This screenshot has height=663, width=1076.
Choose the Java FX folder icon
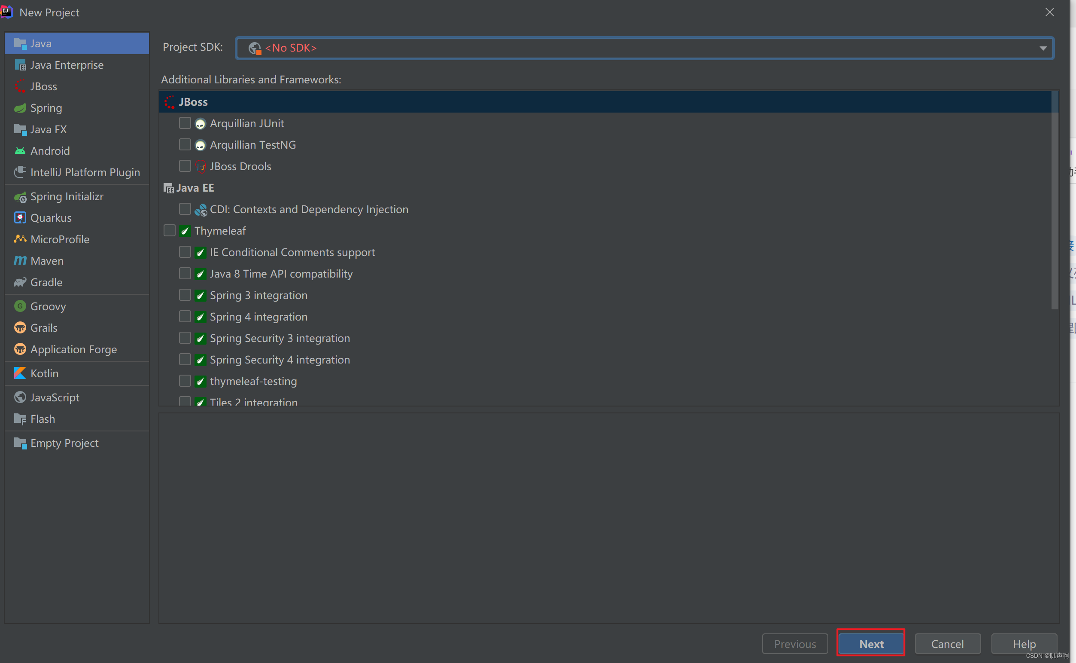click(20, 129)
